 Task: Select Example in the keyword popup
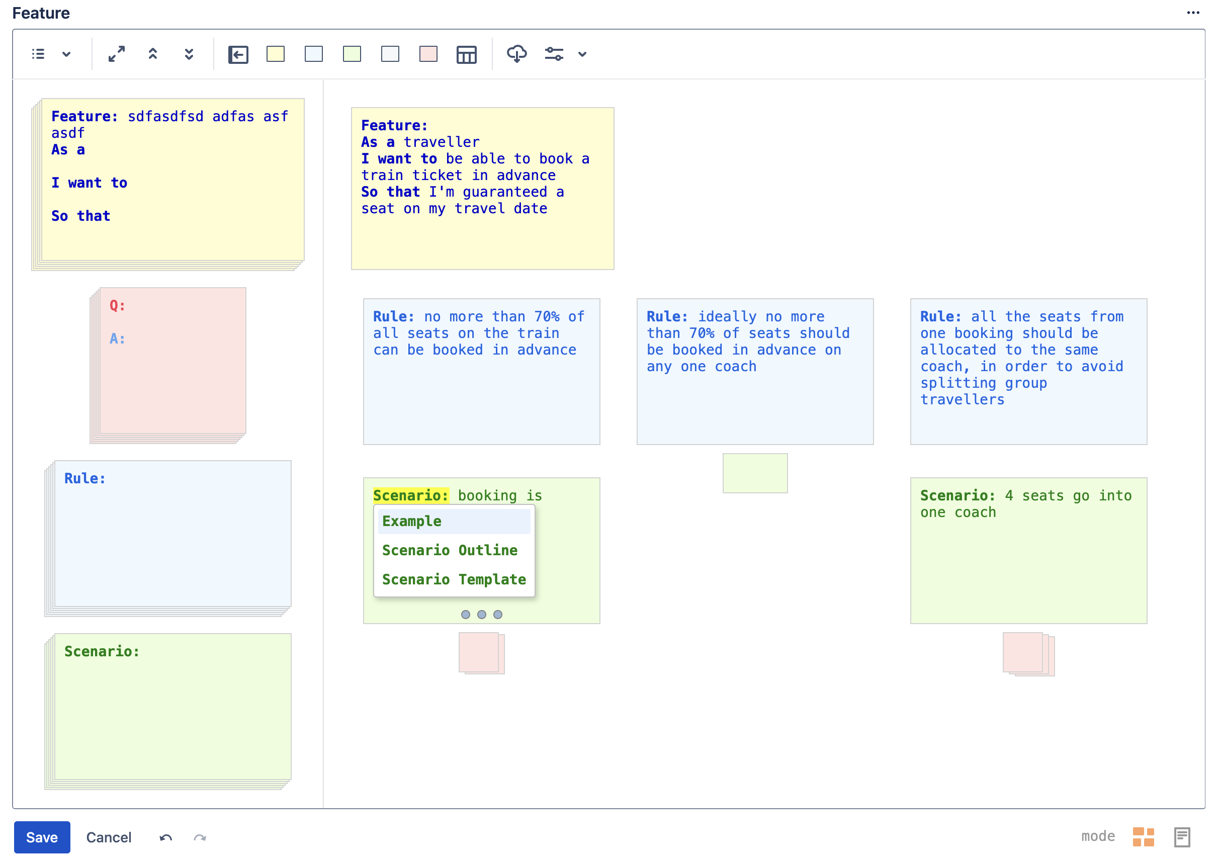pyautogui.click(x=454, y=521)
